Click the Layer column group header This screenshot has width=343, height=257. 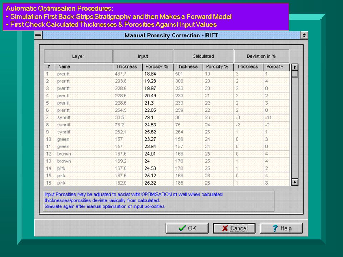(x=78, y=56)
